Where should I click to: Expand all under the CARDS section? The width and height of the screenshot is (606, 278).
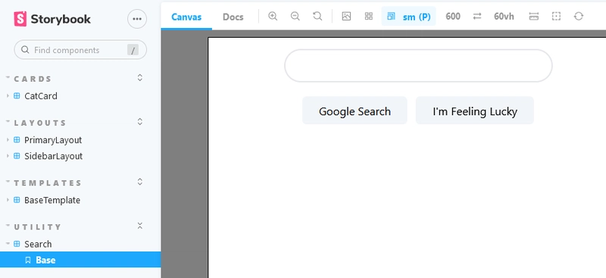coord(140,78)
